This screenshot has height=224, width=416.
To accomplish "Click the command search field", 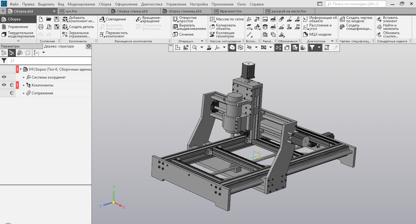I will point(356,4).
